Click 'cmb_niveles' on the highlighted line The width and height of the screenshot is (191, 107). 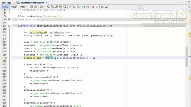[53, 58]
